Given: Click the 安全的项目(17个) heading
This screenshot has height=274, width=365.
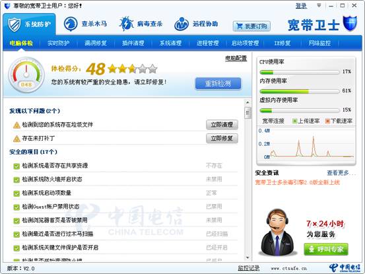Looking at the screenshot, I should tap(33, 152).
